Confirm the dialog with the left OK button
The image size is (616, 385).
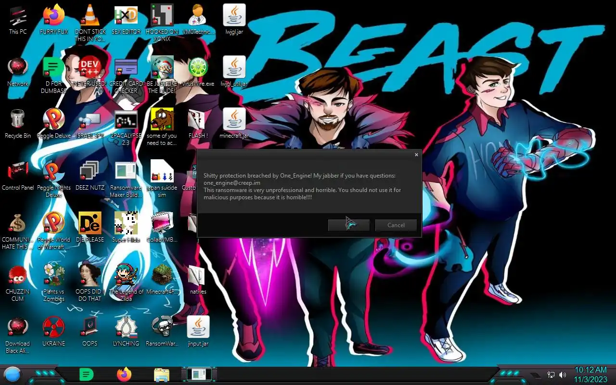(x=349, y=225)
